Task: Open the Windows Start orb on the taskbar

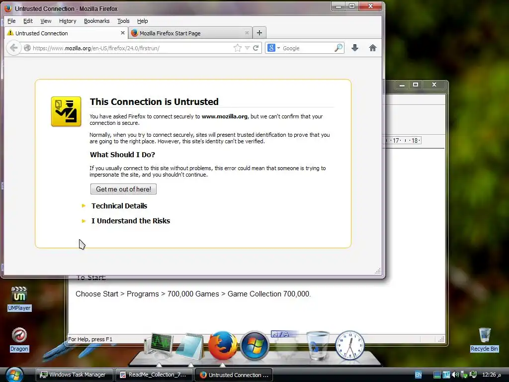Action: pyautogui.click(x=14, y=375)
